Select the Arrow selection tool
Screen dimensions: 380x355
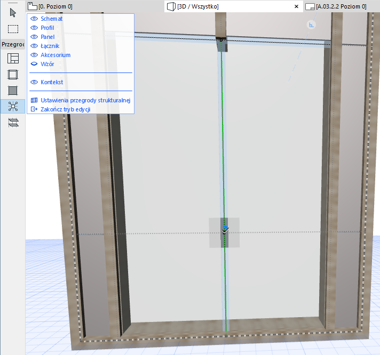coord(13,13)
